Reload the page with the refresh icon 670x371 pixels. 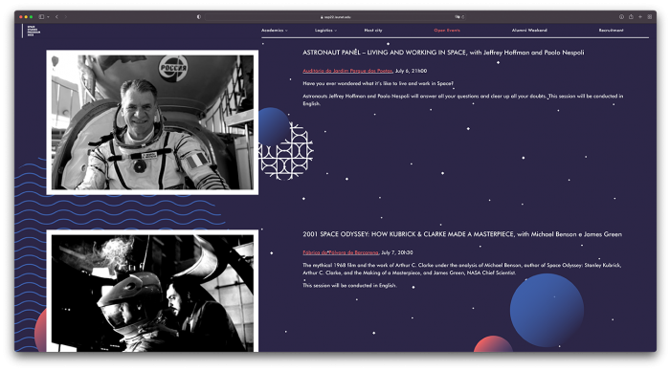pos(462,17)
